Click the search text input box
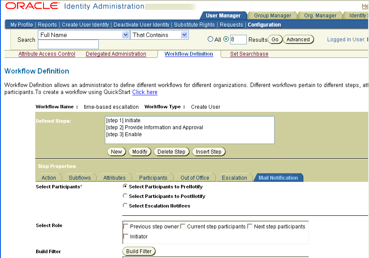369x258 pixels. coord(68,44)
